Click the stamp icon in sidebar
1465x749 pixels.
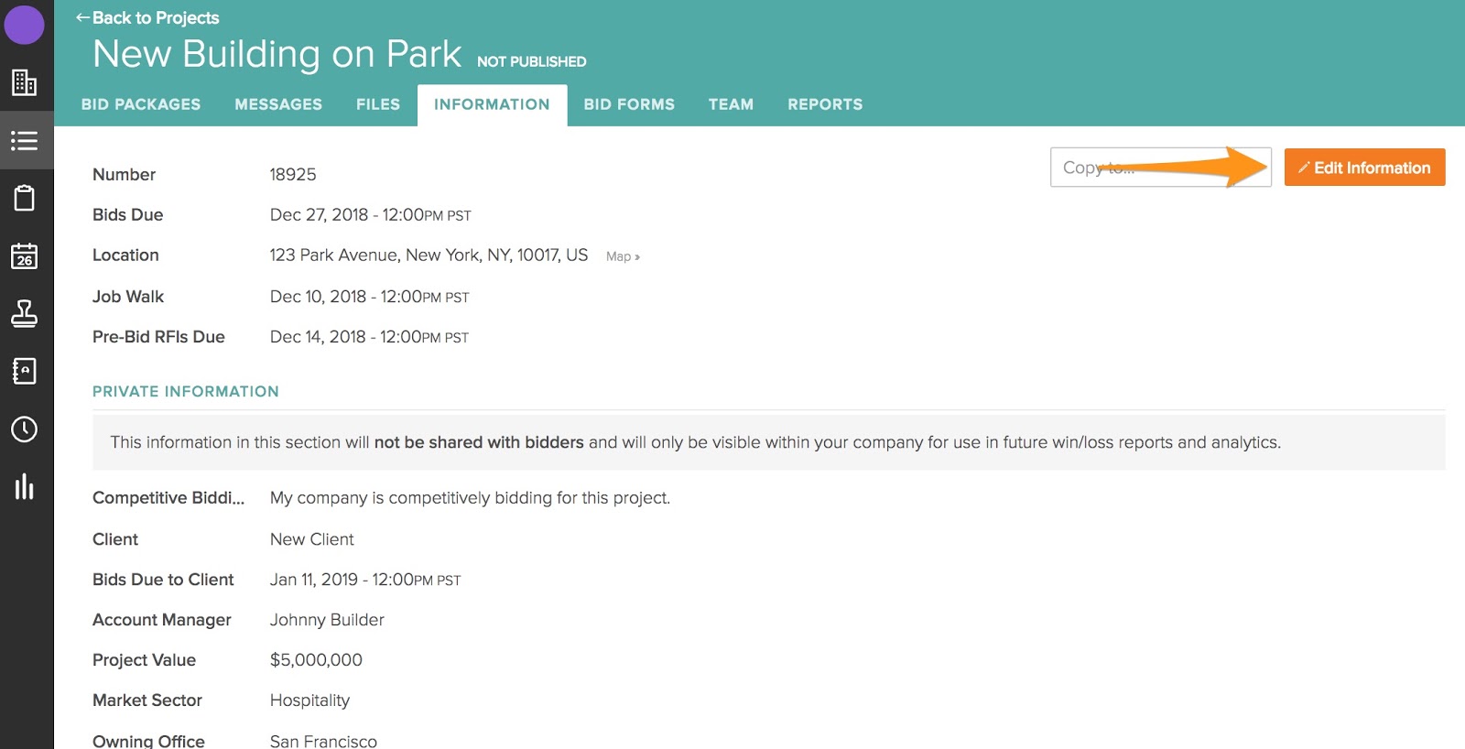coord(25,314)
